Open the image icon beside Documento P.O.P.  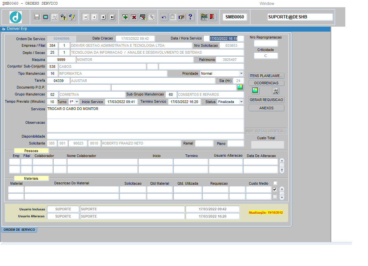pos(240,87)
